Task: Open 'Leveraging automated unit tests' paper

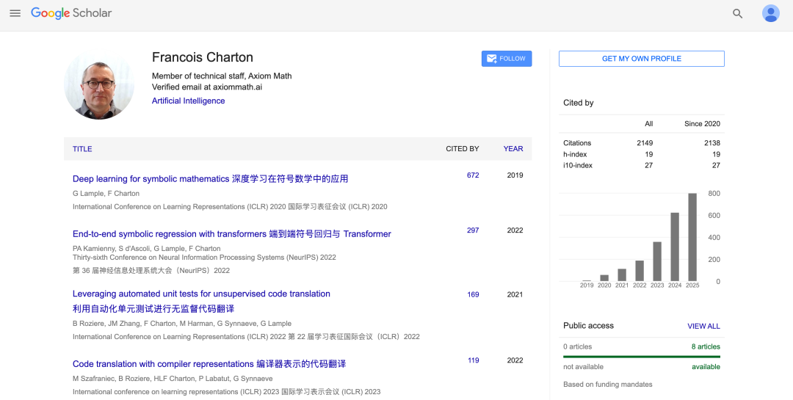Action: point(201,294)
